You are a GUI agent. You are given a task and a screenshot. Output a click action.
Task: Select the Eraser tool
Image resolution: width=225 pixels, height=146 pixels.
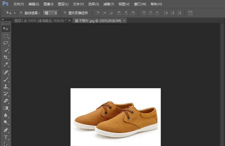[6, 101]
